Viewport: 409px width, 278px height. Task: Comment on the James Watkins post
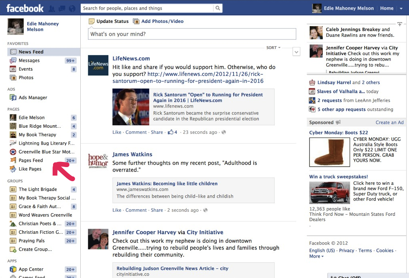click(x=136, y=210)
